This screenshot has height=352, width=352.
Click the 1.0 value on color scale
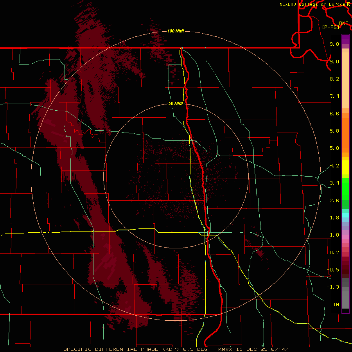click(334, 235)
